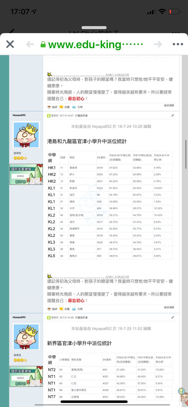188x407 pixels.
Task: Go back using the left arrow
Action: [30, 45]
